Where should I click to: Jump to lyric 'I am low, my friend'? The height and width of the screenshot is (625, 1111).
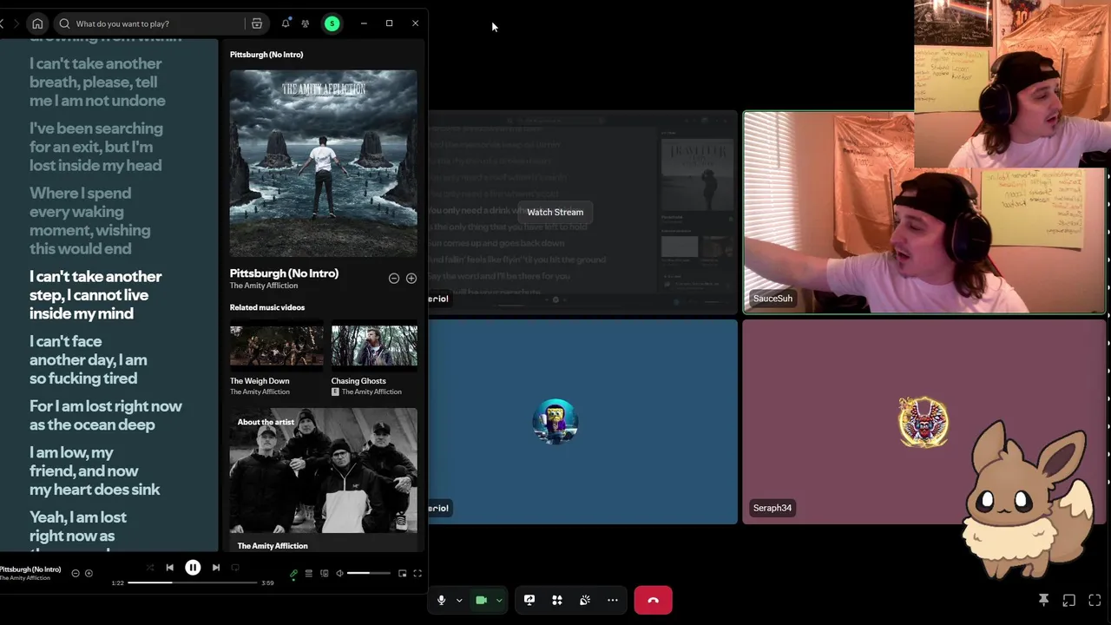(95, 470)
